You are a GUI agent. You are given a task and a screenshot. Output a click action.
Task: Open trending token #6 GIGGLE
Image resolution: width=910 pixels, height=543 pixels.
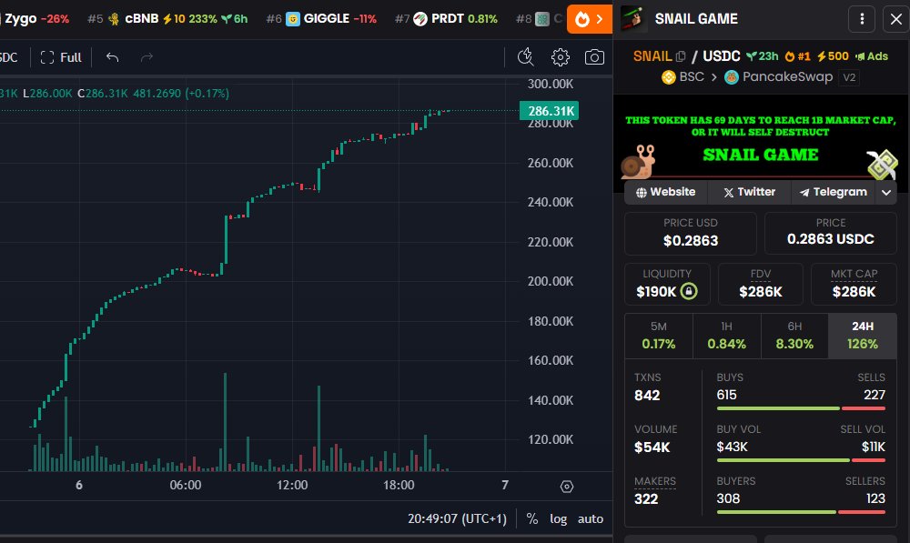point(321,18)
